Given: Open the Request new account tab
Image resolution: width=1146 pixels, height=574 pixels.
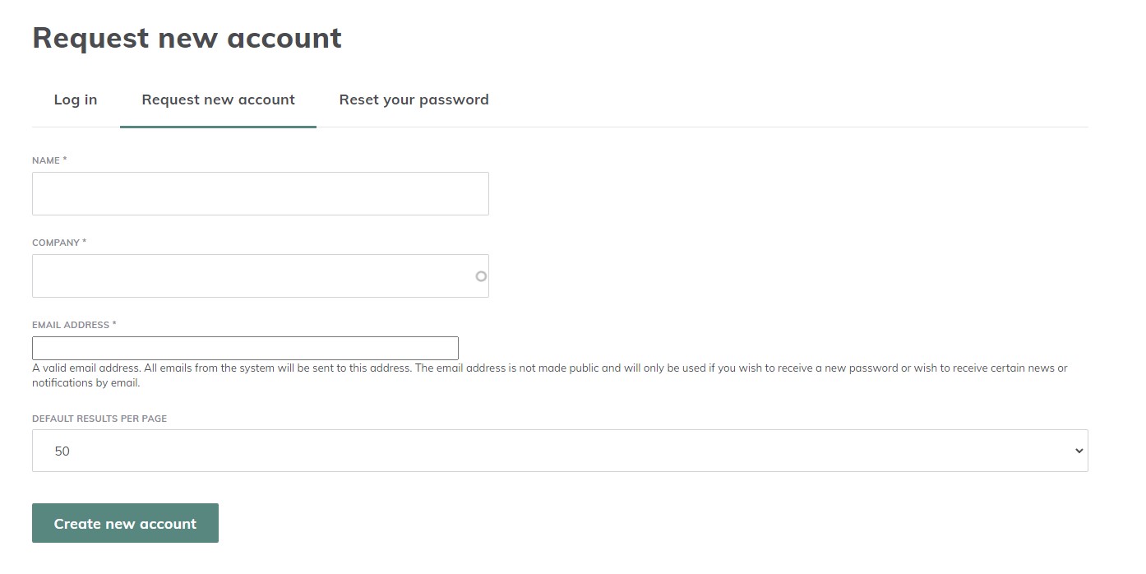Looking at the screenshot, I should [x=218, y=100].
